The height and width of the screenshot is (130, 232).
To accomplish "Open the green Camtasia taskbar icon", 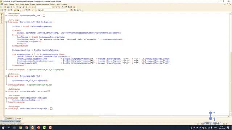I will [x=44, y=127].
